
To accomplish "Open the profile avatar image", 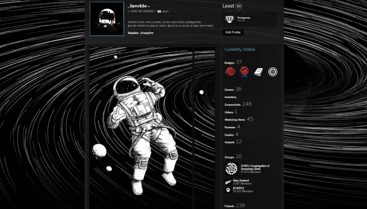I will [x=107, y=19].
